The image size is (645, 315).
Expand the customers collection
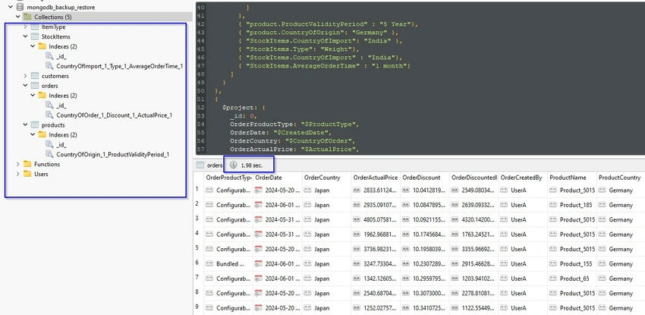(25, 76)
